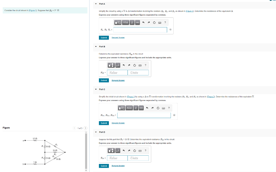Open Part D units symbols button

click(x=118, y=151)
